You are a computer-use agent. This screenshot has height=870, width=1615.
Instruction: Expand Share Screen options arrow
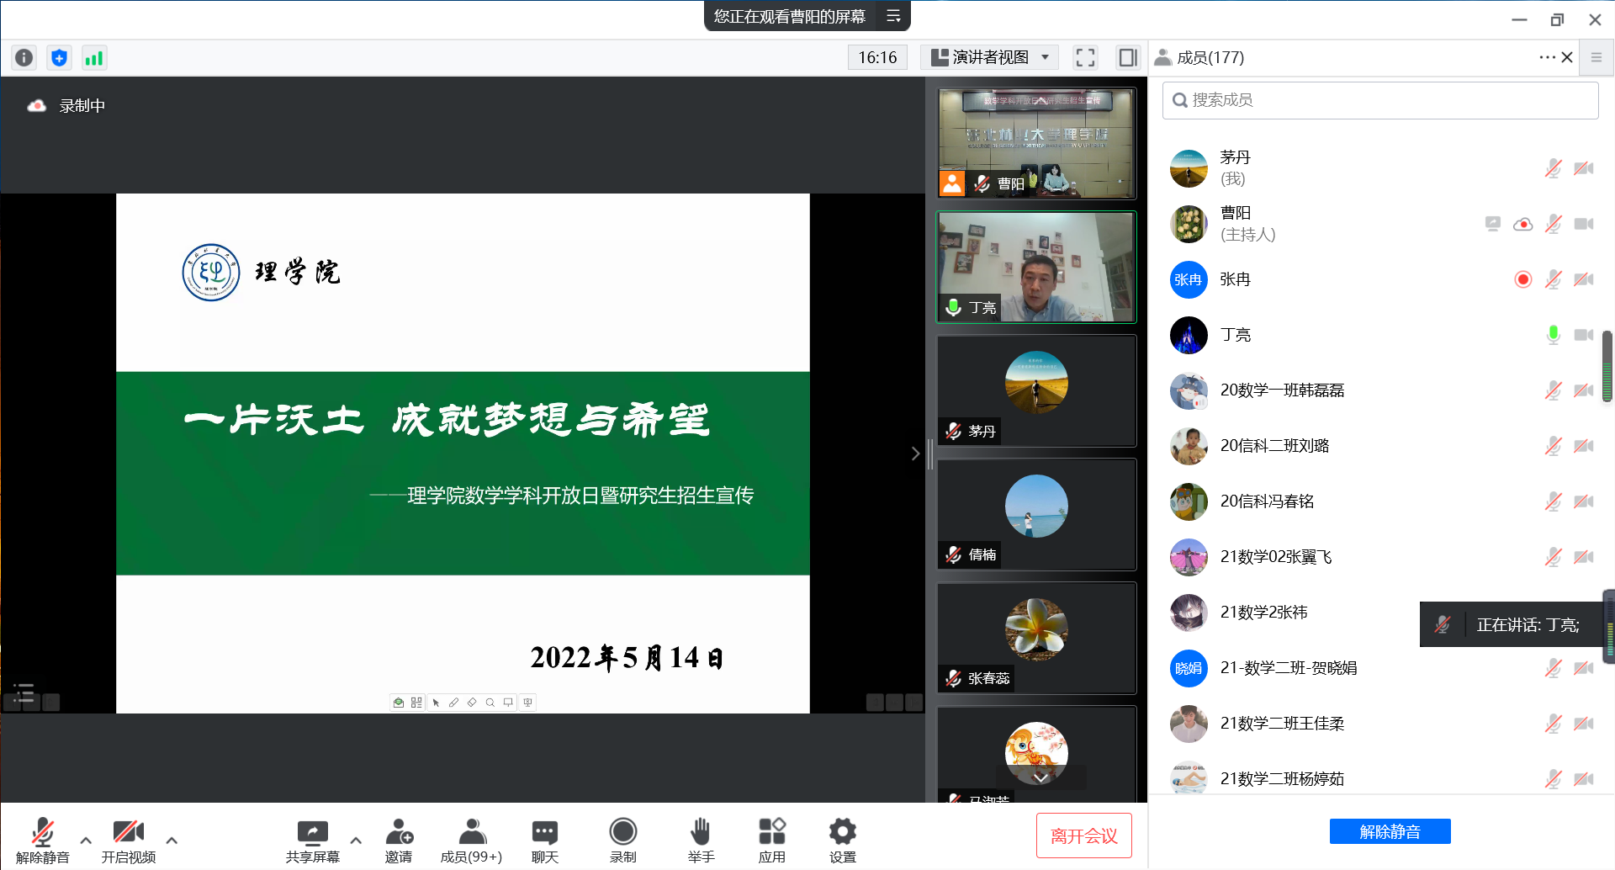coord(356,840)
